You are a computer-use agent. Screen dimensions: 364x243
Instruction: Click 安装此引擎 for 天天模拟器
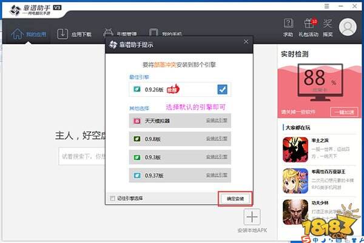[217, 121]
